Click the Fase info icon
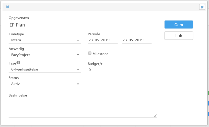209x127 pixels. (18, 62)
